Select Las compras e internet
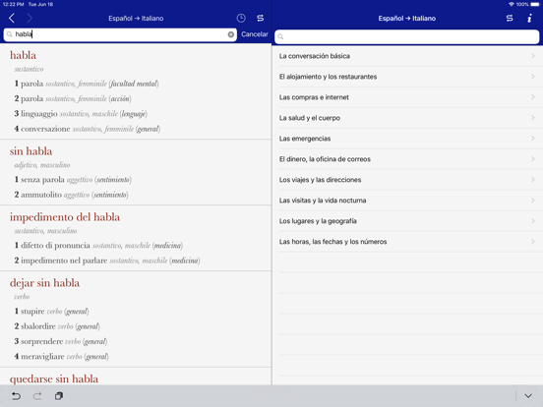Screen dimensions: 543x407 tap(407, 97)
